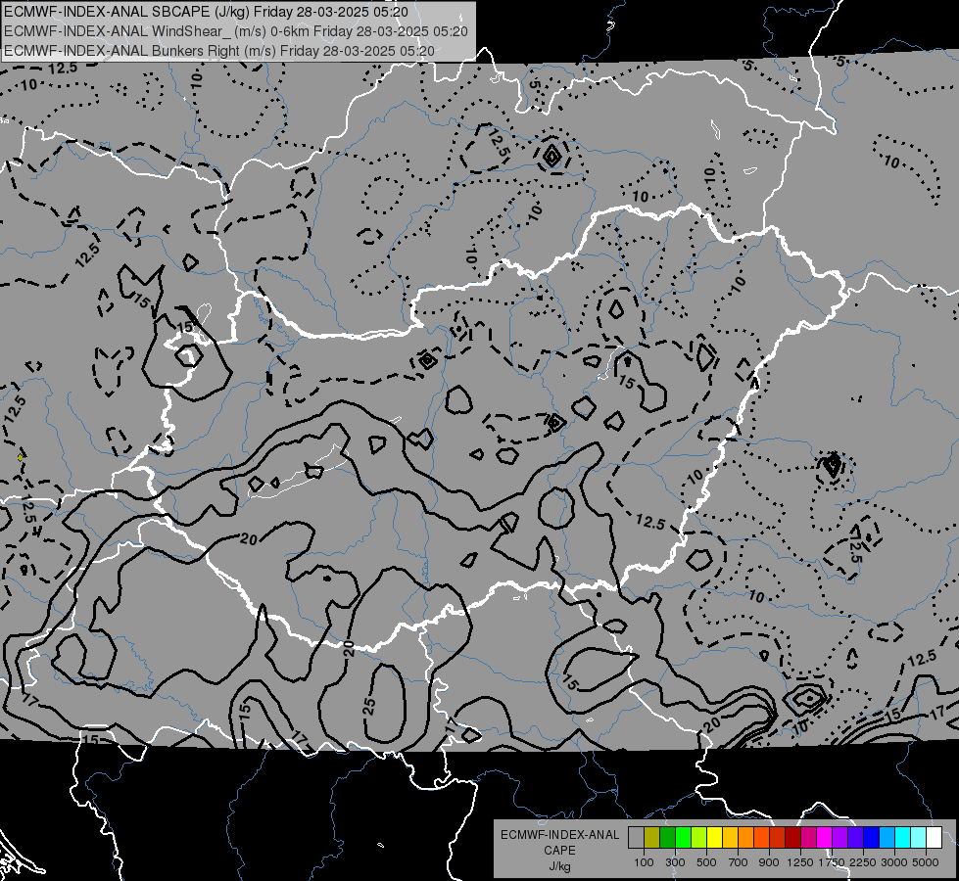The width and height of the screenshot is (959, 881).
Task: Select the yellow-green swatch in CAPE legend
Action: [698, 837]
